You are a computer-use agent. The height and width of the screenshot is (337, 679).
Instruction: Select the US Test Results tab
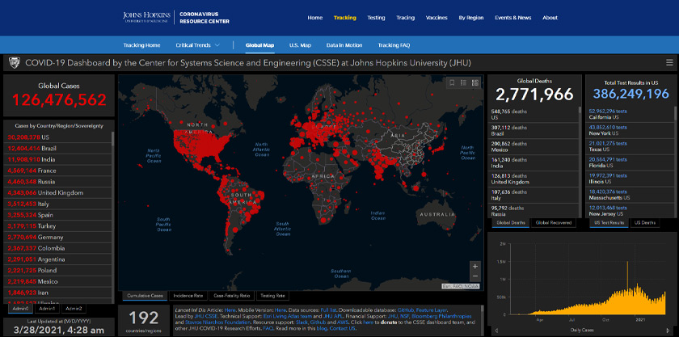609,222
